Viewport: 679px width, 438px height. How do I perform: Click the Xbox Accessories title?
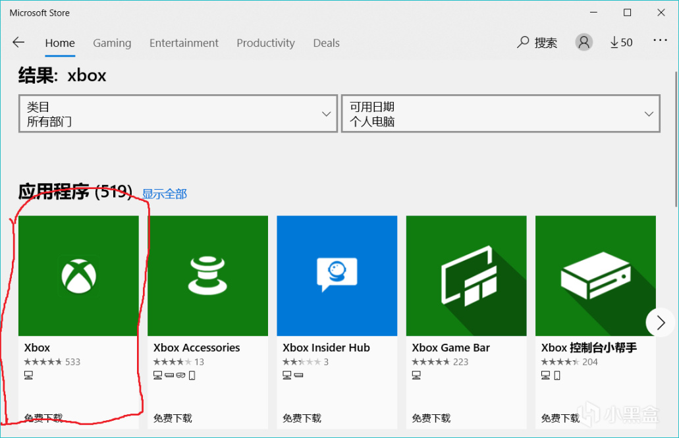tap(197, 348)
